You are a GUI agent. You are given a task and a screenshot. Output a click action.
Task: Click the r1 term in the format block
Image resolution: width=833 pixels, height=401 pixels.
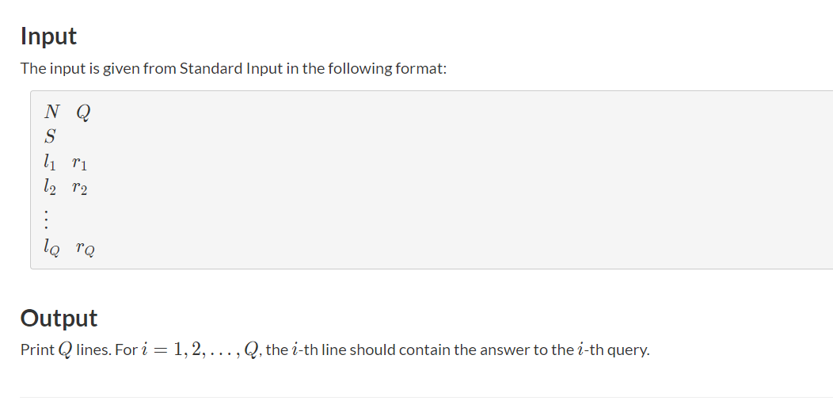point(79,164)
